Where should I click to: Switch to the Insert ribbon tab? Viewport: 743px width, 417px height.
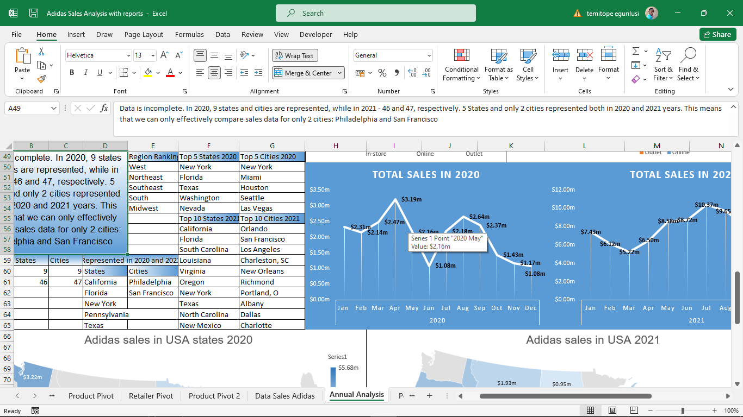76,34
